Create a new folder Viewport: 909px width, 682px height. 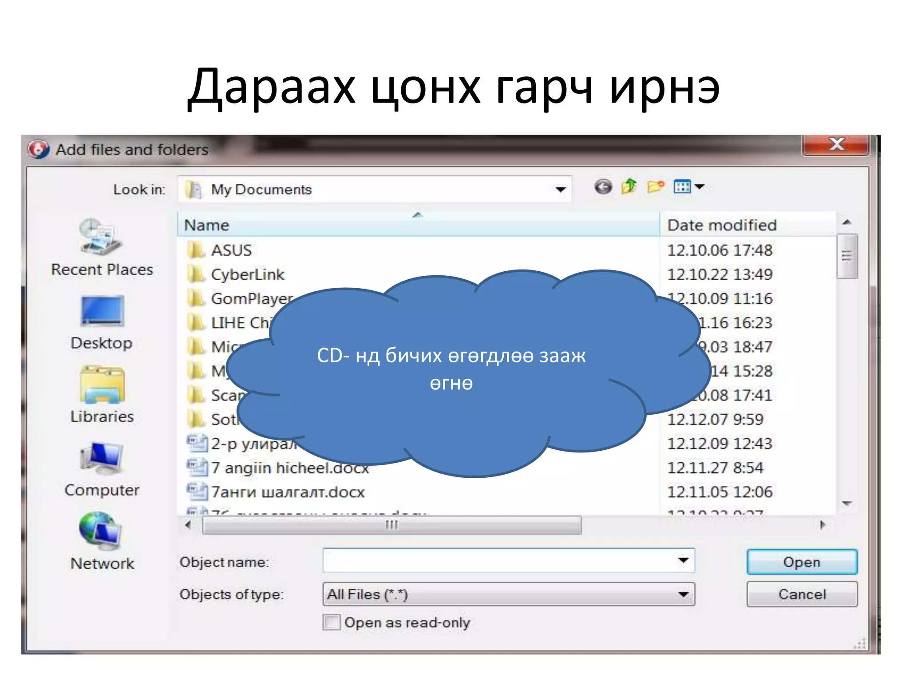point(656,186)
